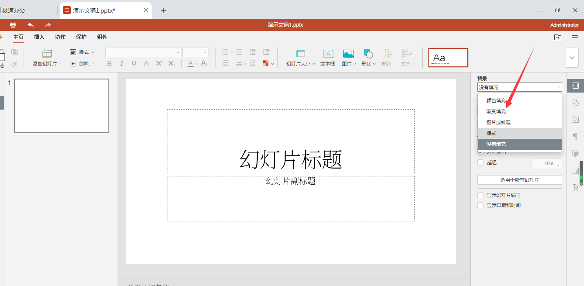Open a new tab with plus button
This screenshot has height=286, width=584.
[163, 10]
